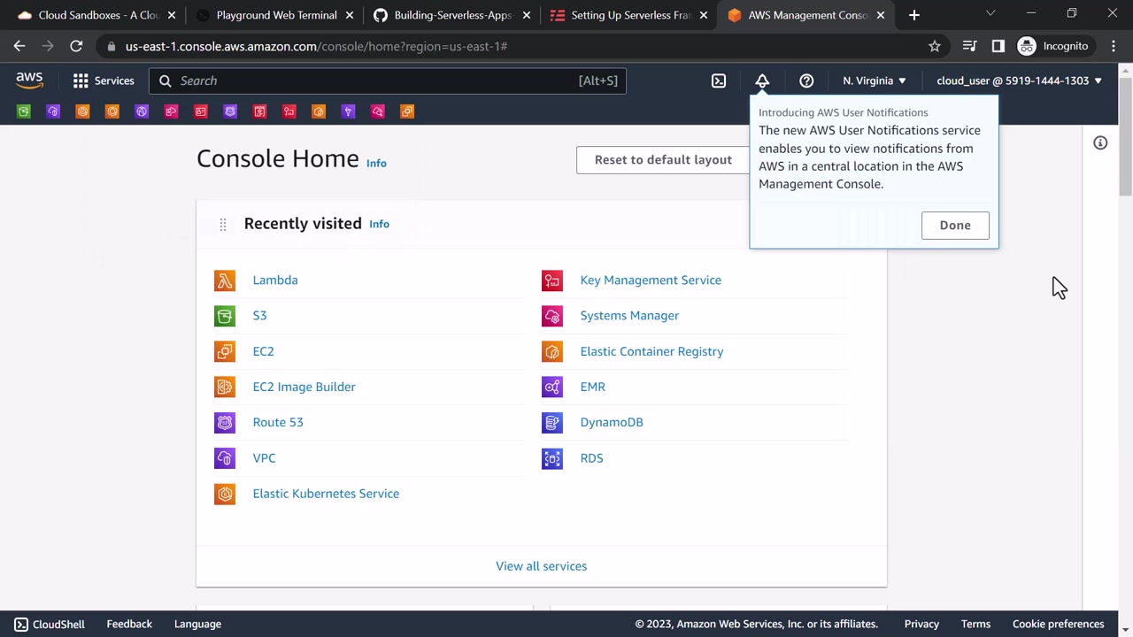Click the browser address bar URL
Image resolution: width=1133 pixels, height=637 pixels.
pos(316,46)
